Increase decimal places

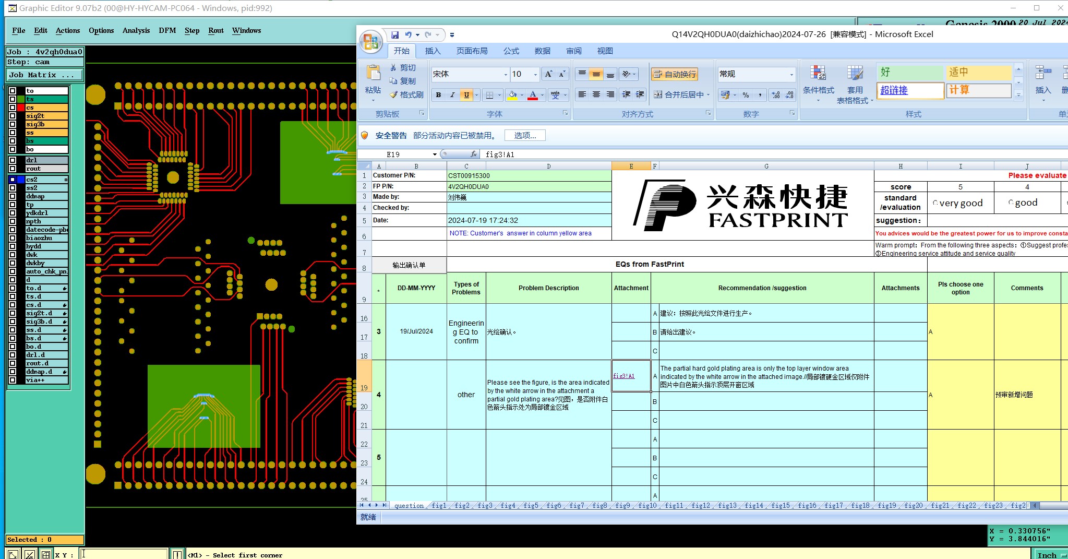coord(776,95)
